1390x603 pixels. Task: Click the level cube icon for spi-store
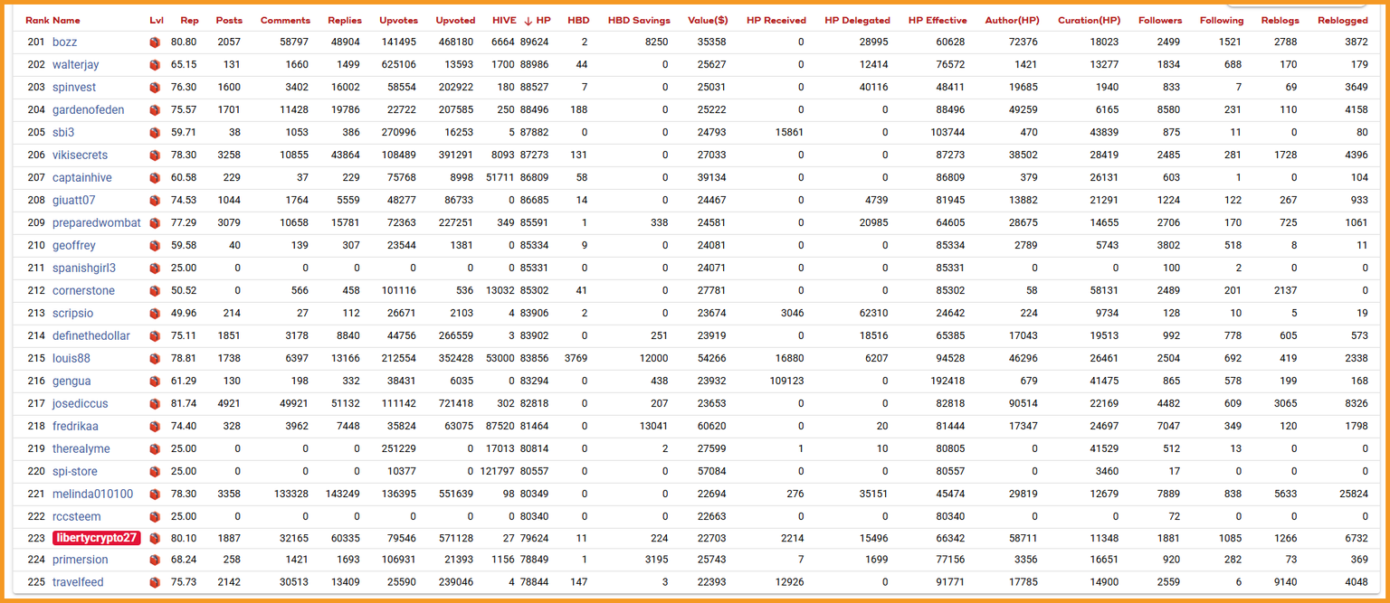[155, 472]
